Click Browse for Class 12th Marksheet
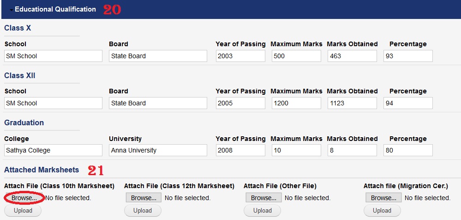This screenshot has width=461, height=220. 144,198
